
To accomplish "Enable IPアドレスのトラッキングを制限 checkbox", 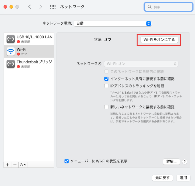I will (107, 86).
